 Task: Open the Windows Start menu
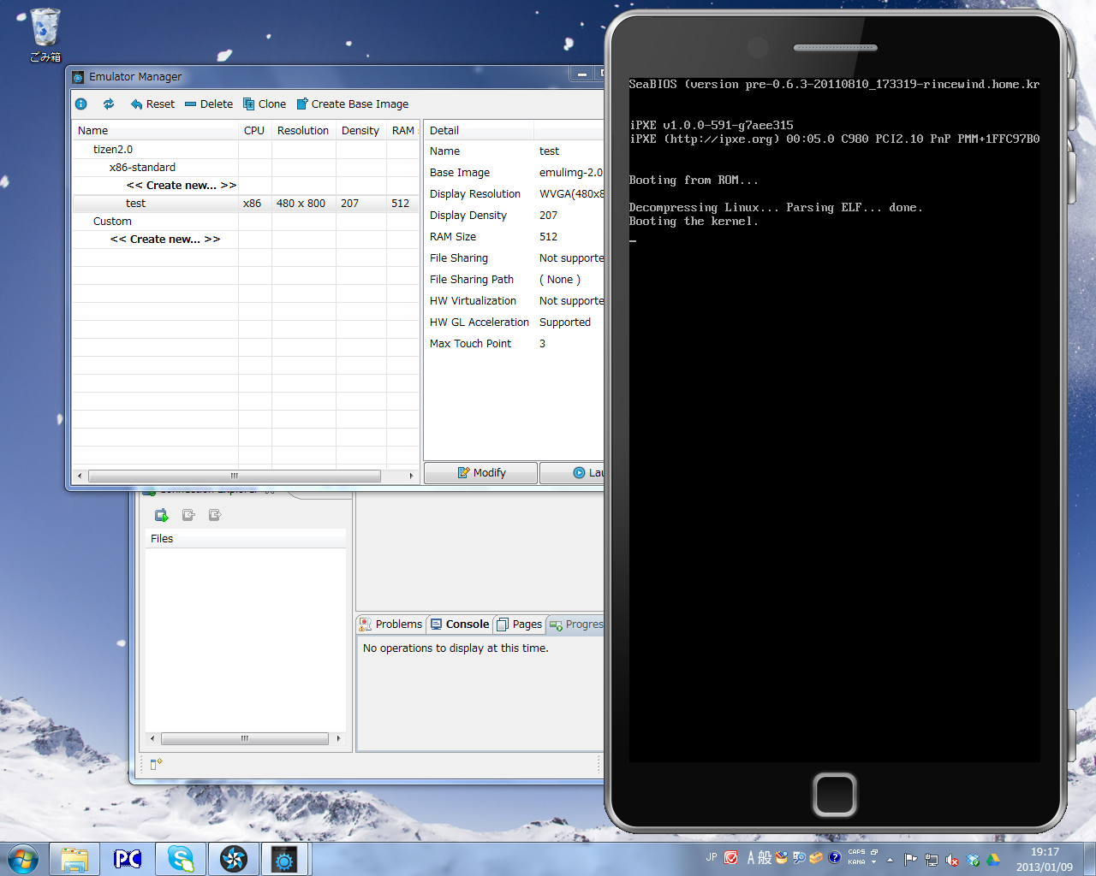(22, 859)
